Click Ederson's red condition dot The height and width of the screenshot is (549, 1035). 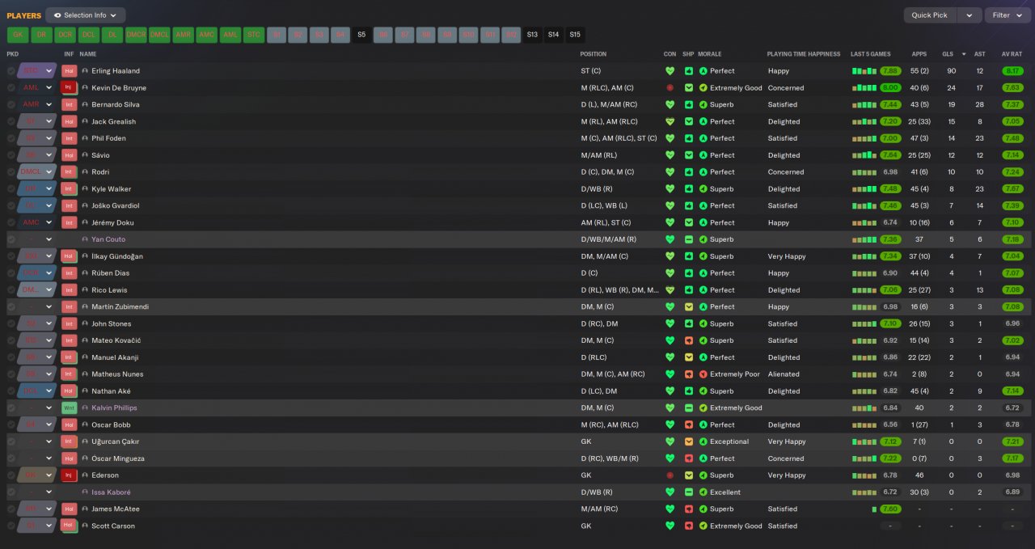click(670, 475)
